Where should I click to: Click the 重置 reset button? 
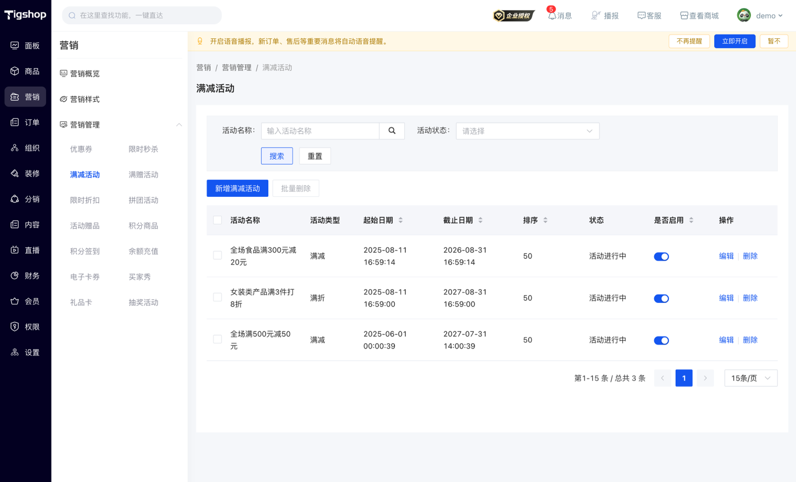(315, 156)
